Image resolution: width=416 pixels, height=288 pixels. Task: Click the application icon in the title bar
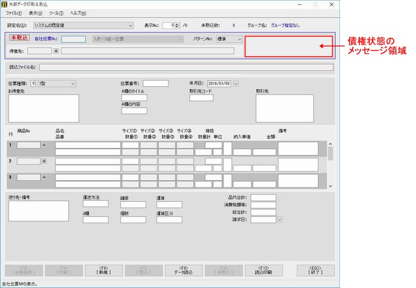(4, 5)
